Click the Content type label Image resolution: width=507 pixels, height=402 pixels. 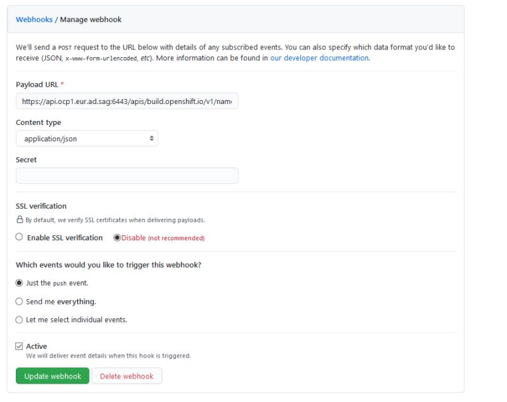[39, 122]
